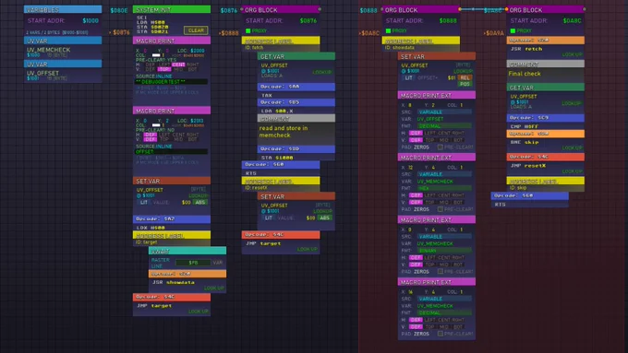Click LOOK UP under BNE skip
The image size is (628, 353).
click(572, 147)
